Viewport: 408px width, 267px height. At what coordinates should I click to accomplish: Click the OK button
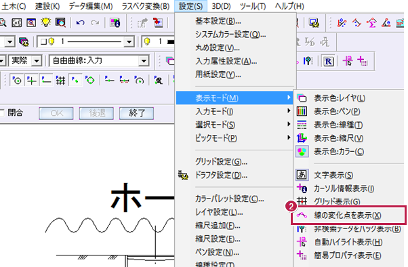56,113
